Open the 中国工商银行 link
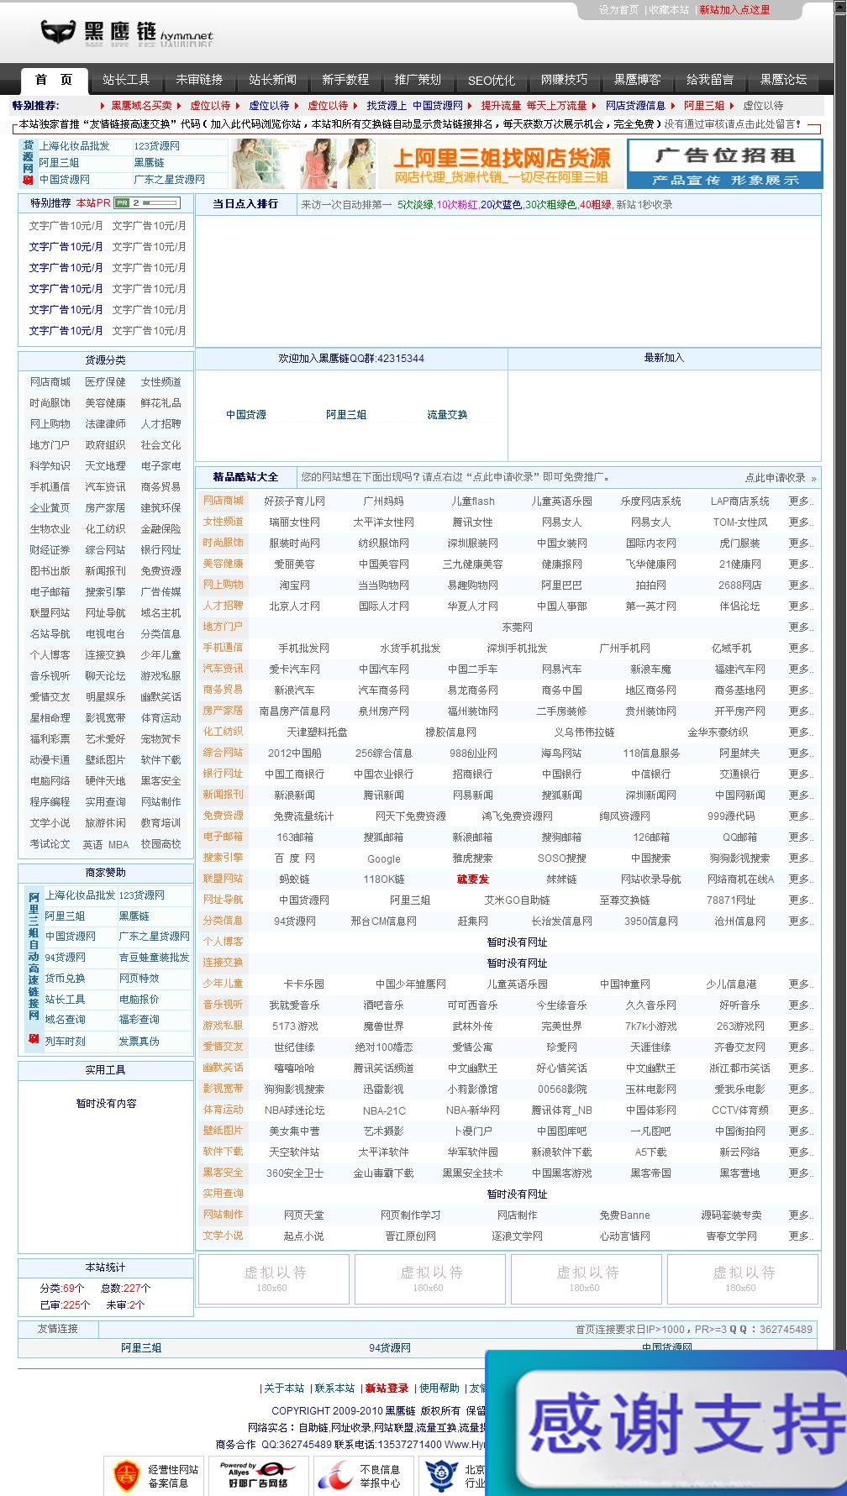The image size is (847, 1496). [294, 774]
